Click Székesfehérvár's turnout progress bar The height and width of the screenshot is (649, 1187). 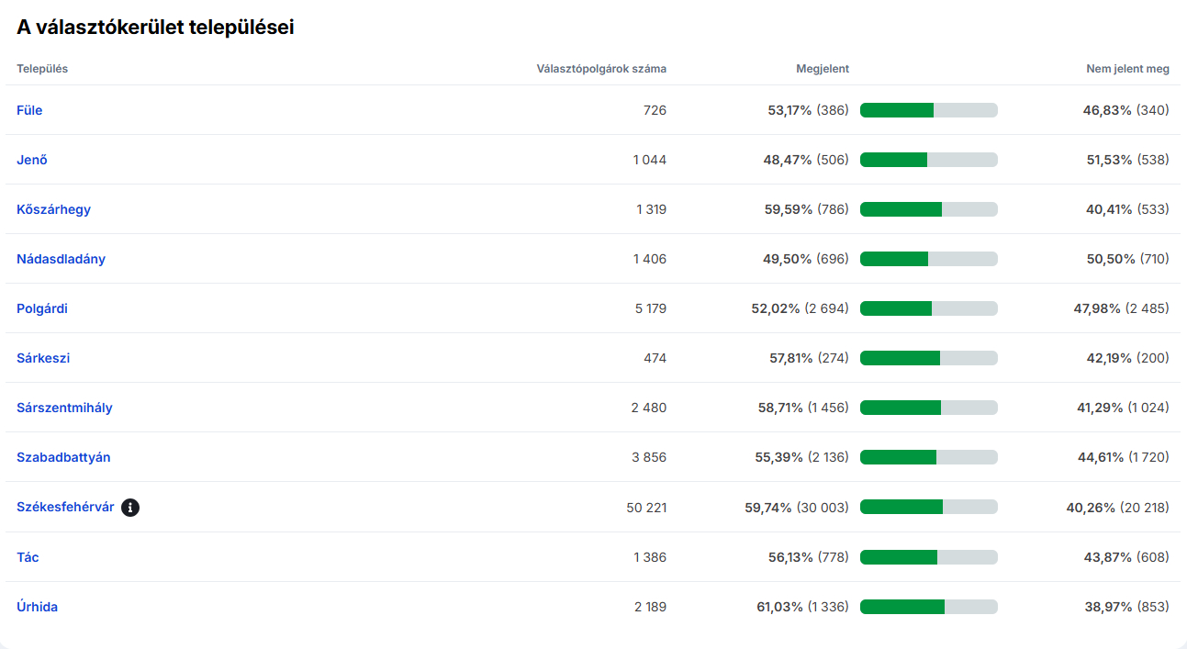928,507
